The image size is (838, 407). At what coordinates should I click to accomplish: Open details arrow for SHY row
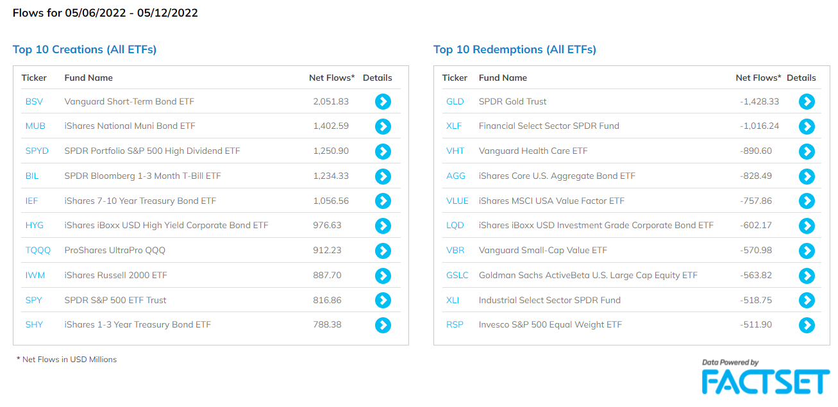383,325
